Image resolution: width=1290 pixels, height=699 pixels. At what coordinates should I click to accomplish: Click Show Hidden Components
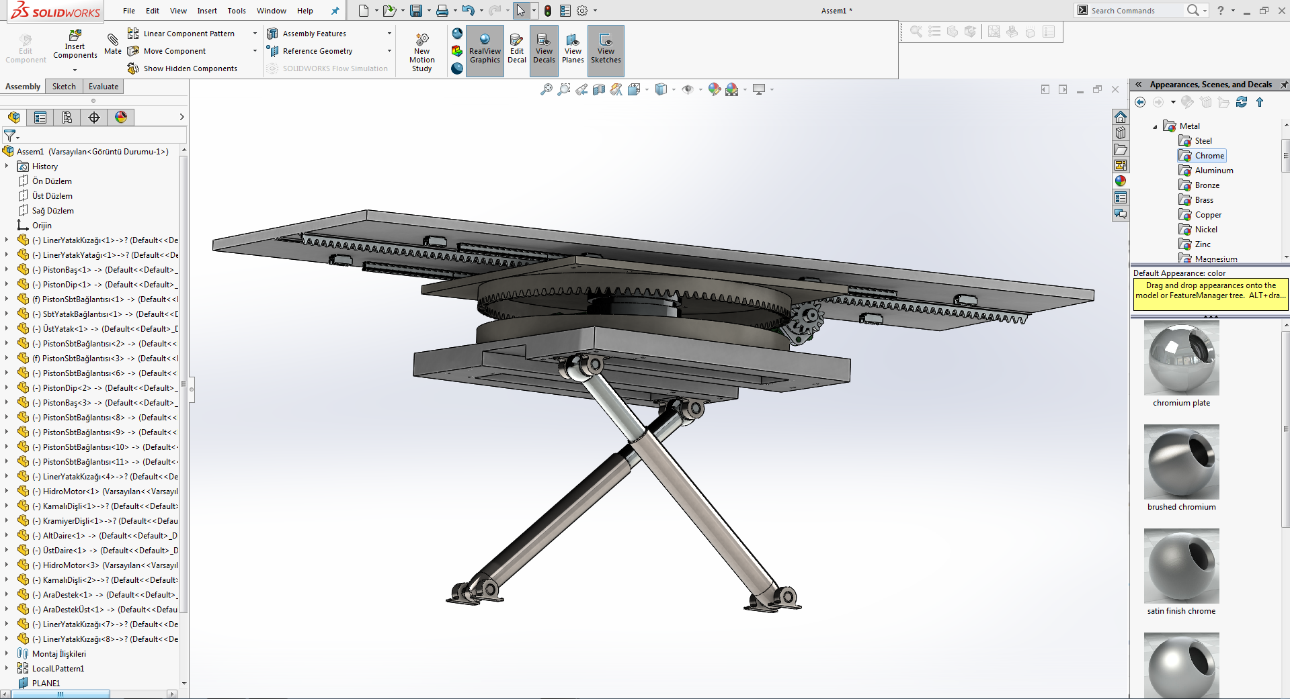tap(182, 68)
